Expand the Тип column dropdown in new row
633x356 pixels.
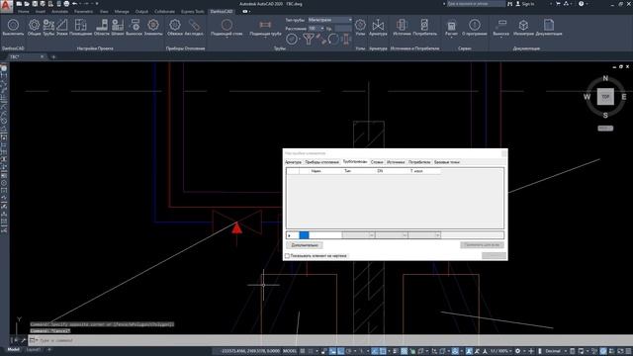click(372, 235)
